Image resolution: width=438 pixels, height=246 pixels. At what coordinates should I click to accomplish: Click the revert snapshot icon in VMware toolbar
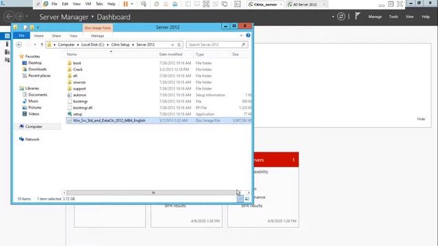166,4
